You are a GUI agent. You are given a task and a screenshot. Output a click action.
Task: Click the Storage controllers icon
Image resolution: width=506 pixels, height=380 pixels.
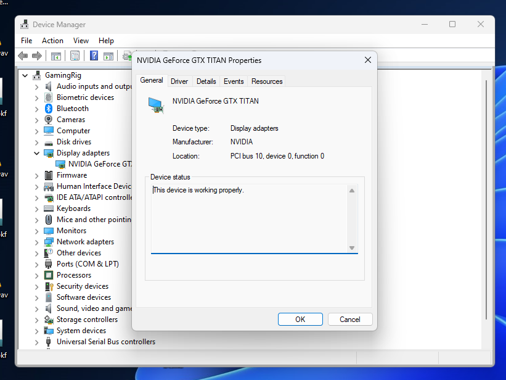click(x=49, y=320)
